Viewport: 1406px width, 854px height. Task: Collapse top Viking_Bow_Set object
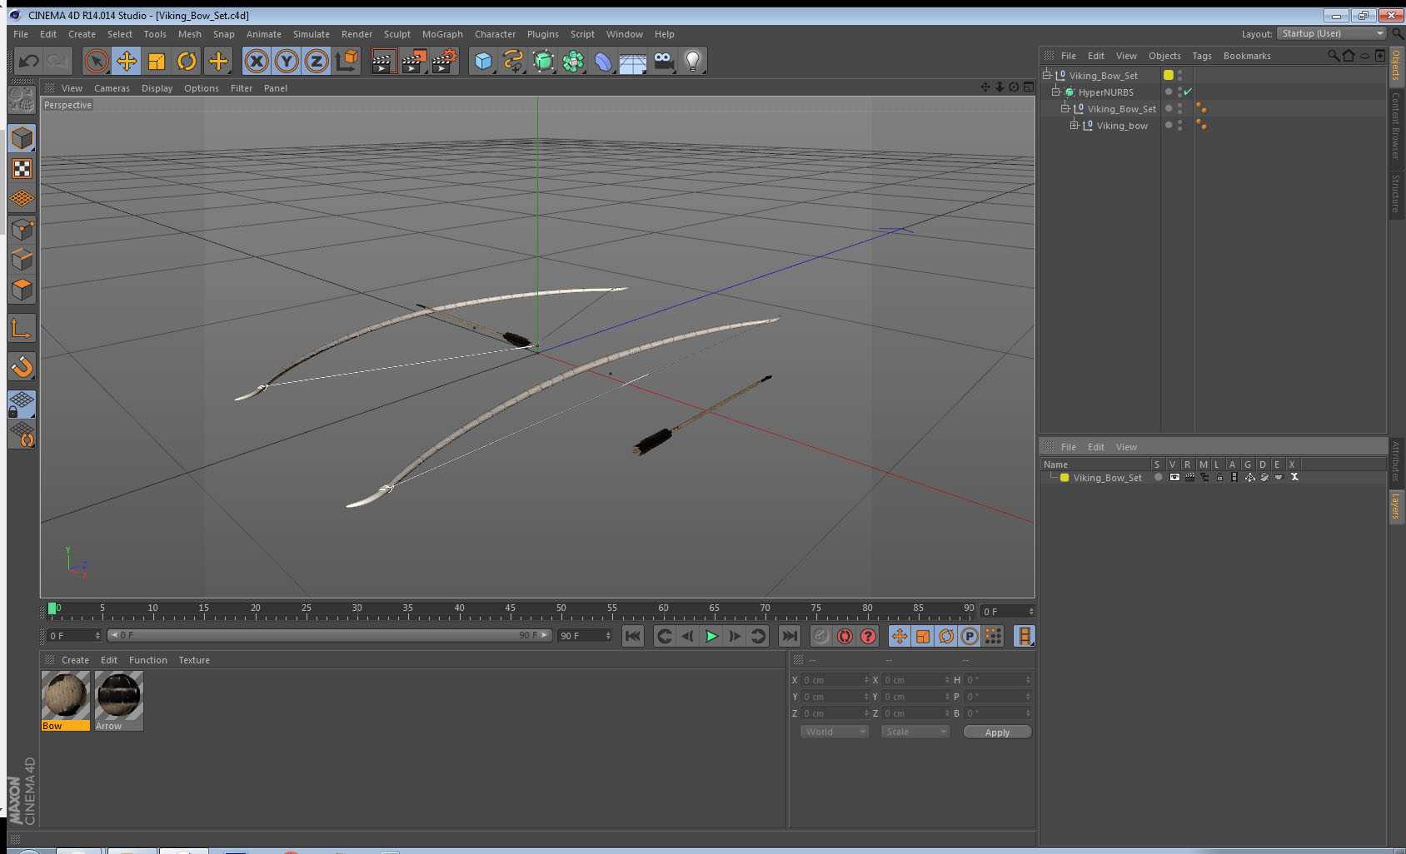coord(1047,75)
